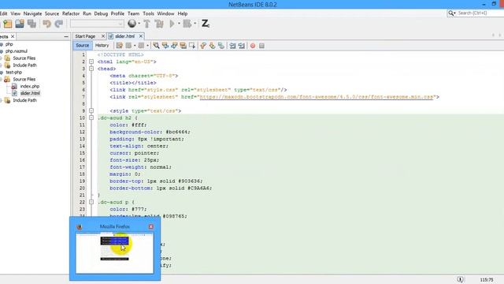The width and height of the screenshot is (504, 284).
Task: Select the php.nazmul project node
Action: (x=16, y=51)
